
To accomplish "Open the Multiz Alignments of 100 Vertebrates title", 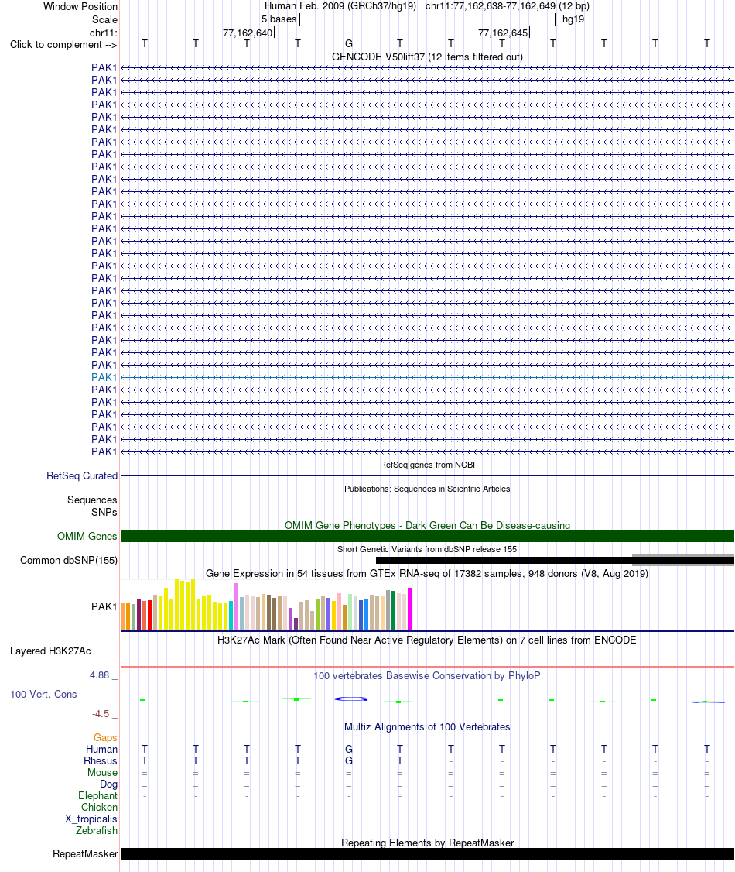I will 427,727.
